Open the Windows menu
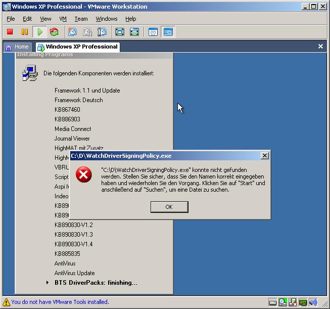This screenshot has width=330, height=309. [x=107, y=19]
